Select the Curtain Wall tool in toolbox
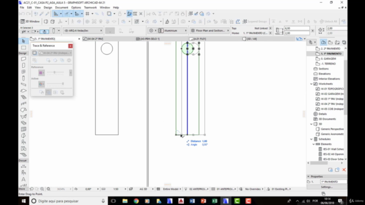 point(23,129)
